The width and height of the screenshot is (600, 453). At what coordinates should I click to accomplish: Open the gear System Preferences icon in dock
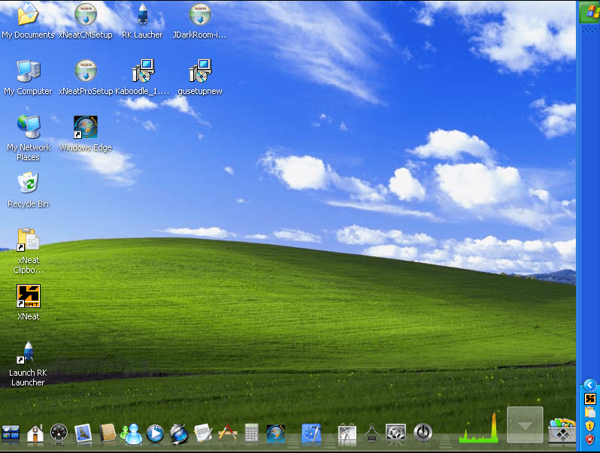395,433
